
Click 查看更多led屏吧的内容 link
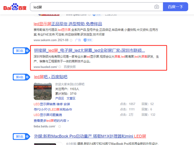(x=51, y=121)
